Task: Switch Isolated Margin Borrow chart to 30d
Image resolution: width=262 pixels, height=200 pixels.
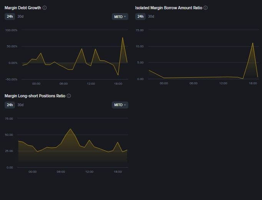Action: coord(151,17)
